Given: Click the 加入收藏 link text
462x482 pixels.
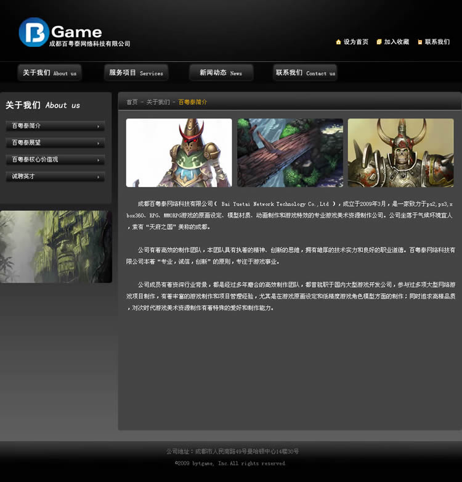Looking at the screenshot, I should [x=396, y=42].
